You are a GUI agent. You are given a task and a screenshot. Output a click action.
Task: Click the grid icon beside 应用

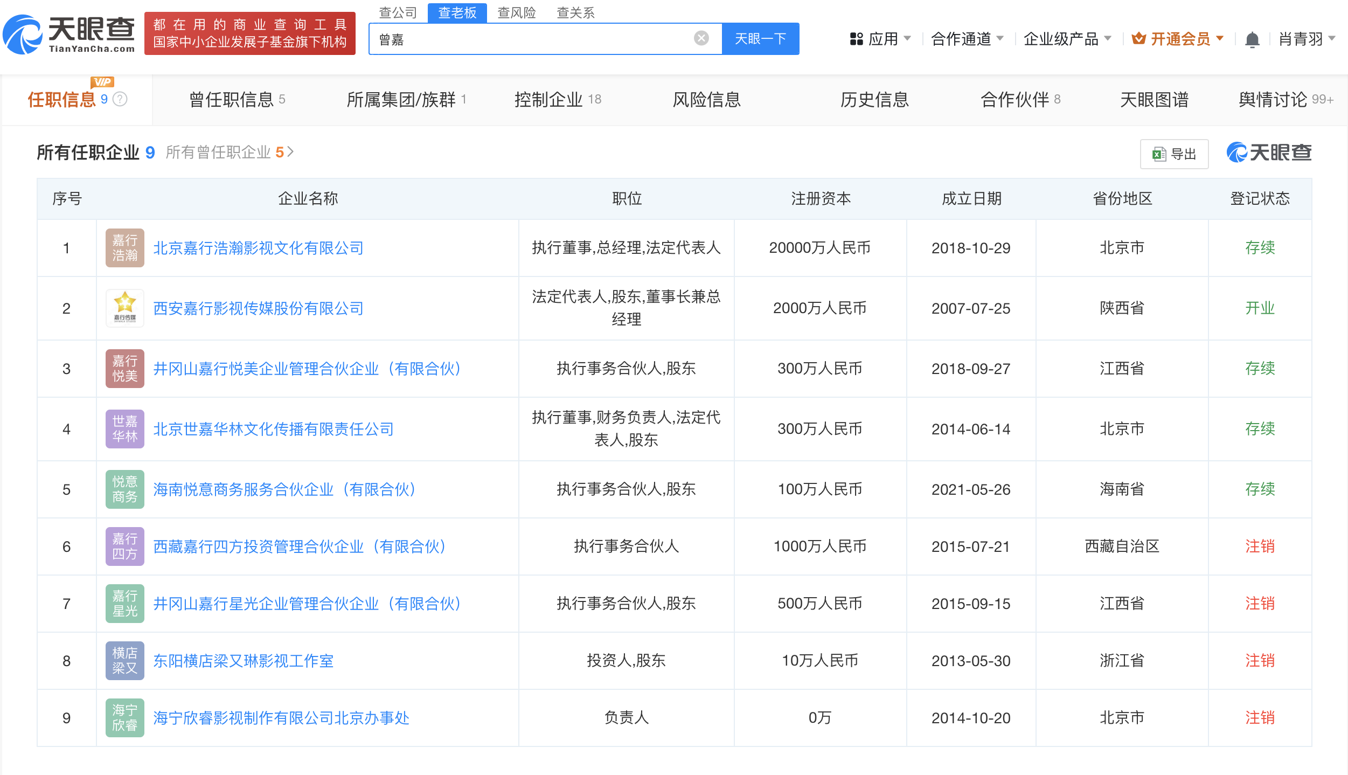[x=857, y=38]
